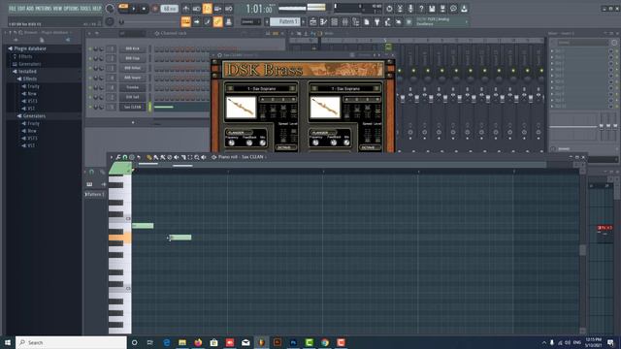The image size is (621, 349).
Task: Adjust the left Frequency knob in DSK Brass
Action: pyautogui.click(x=232, y=143)
